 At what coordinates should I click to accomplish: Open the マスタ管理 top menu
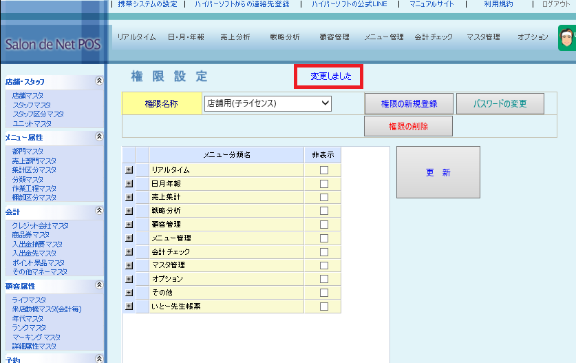(x=483, y=37)
